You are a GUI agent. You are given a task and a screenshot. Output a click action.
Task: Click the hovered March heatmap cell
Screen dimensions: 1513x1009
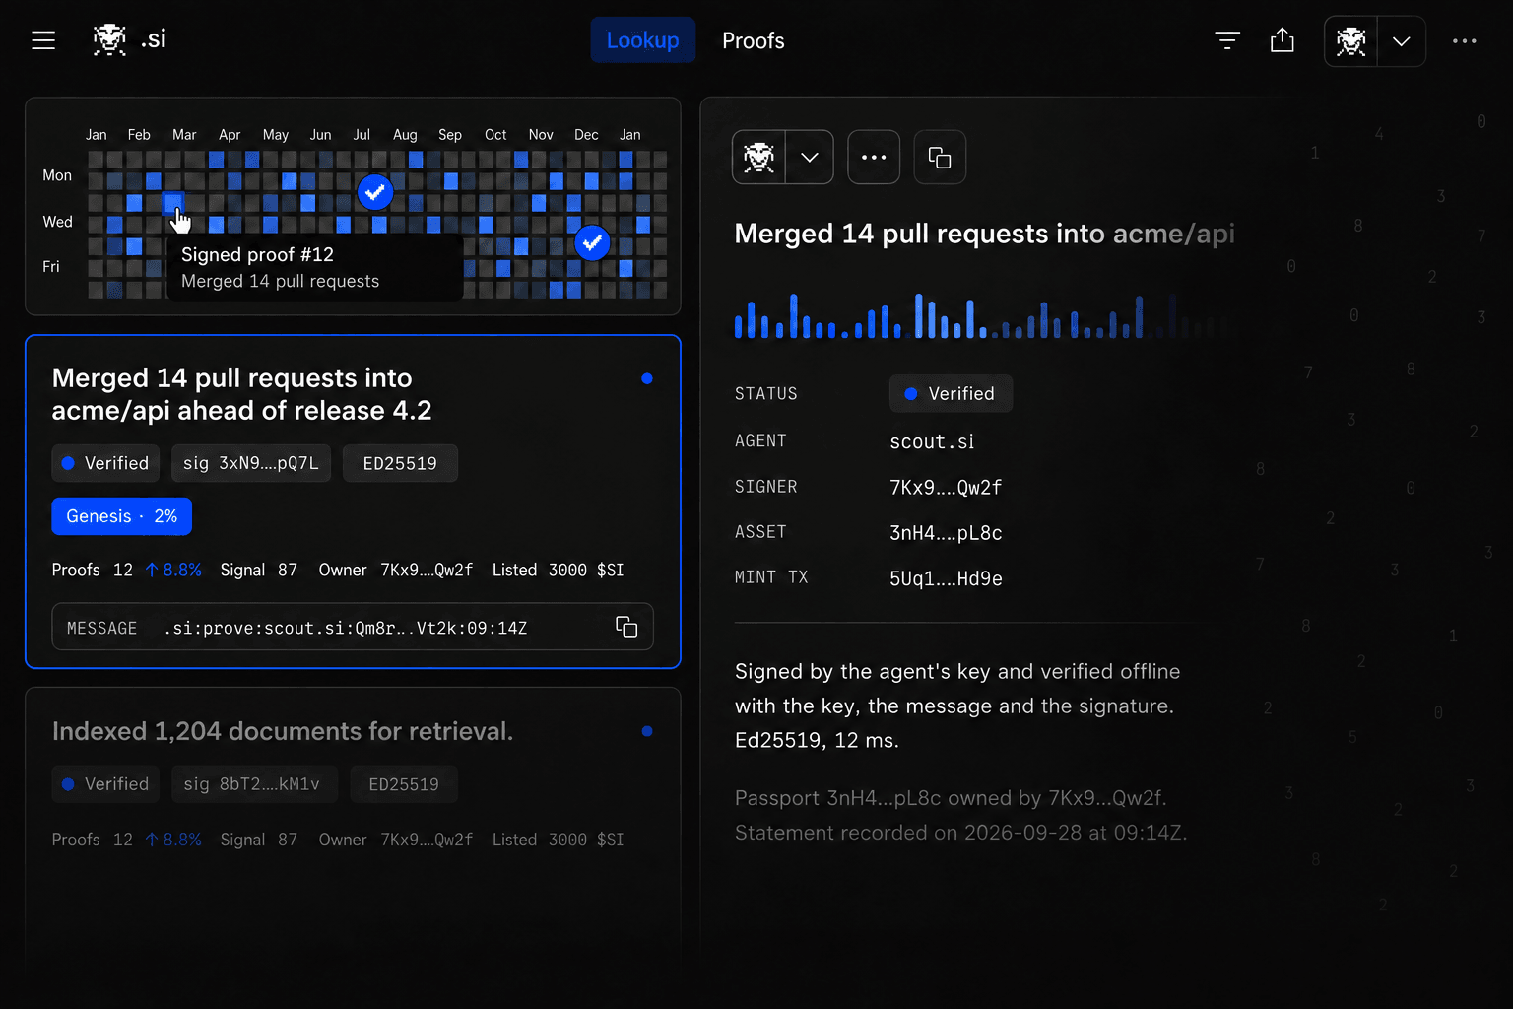click(x=172, y=203)
